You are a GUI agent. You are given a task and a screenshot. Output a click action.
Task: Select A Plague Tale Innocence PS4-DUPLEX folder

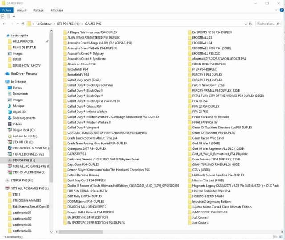[x=92, y=32]
